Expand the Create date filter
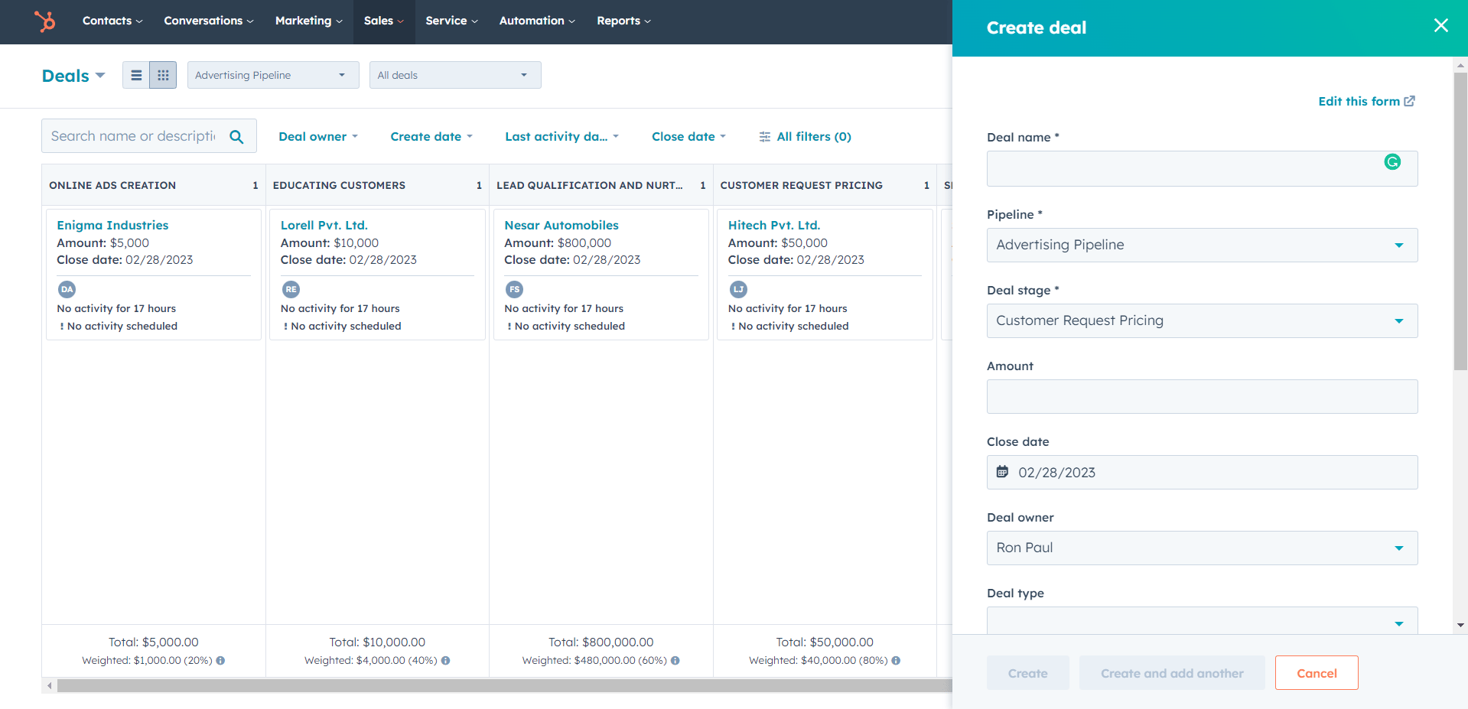 [x=431, y=136]
